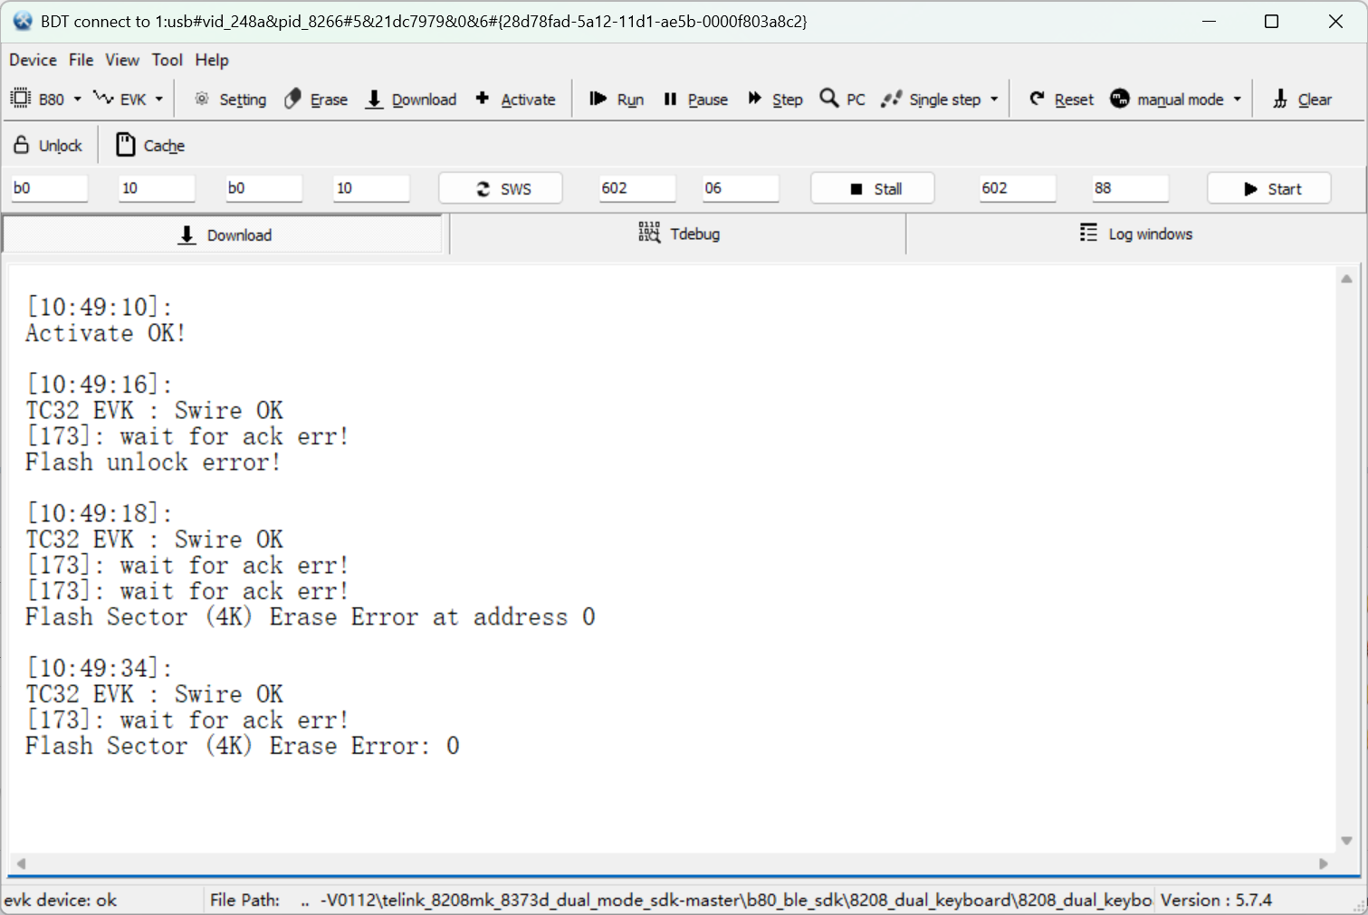
Task: Click the 10 field left of SWS
Action: coord(371,188)
